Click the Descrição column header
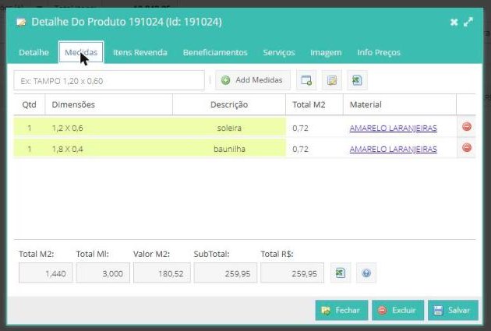The height and width of the screenshot is (331, 491). [x=229, y=104]
